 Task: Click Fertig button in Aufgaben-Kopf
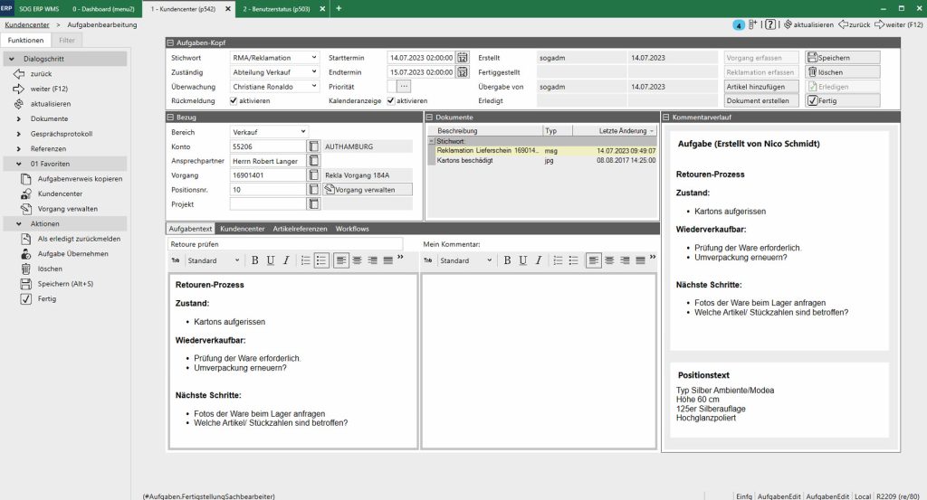click(x=843, y=101)
